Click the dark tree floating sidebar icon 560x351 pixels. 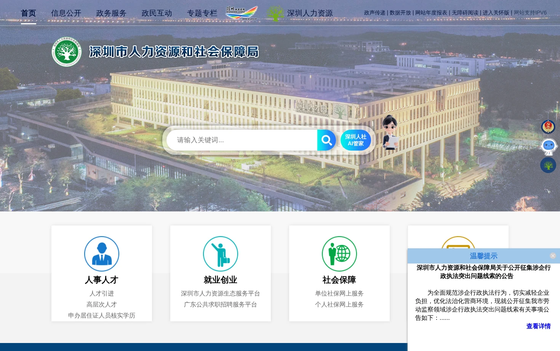click(548, 165)
